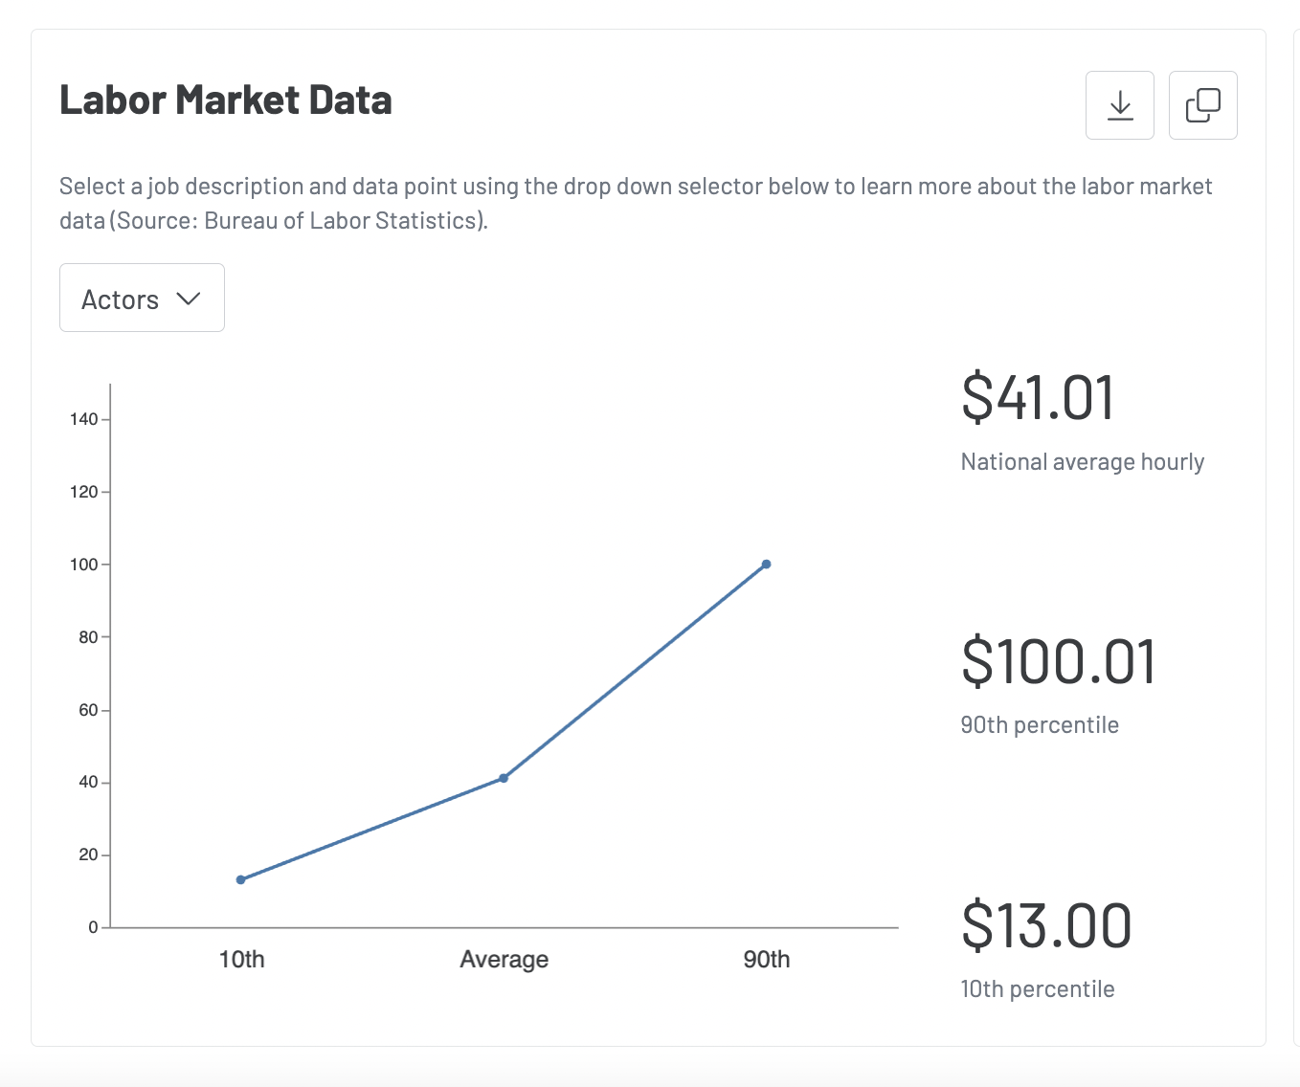Click the 100 y-axis tick label

[83, 565]
